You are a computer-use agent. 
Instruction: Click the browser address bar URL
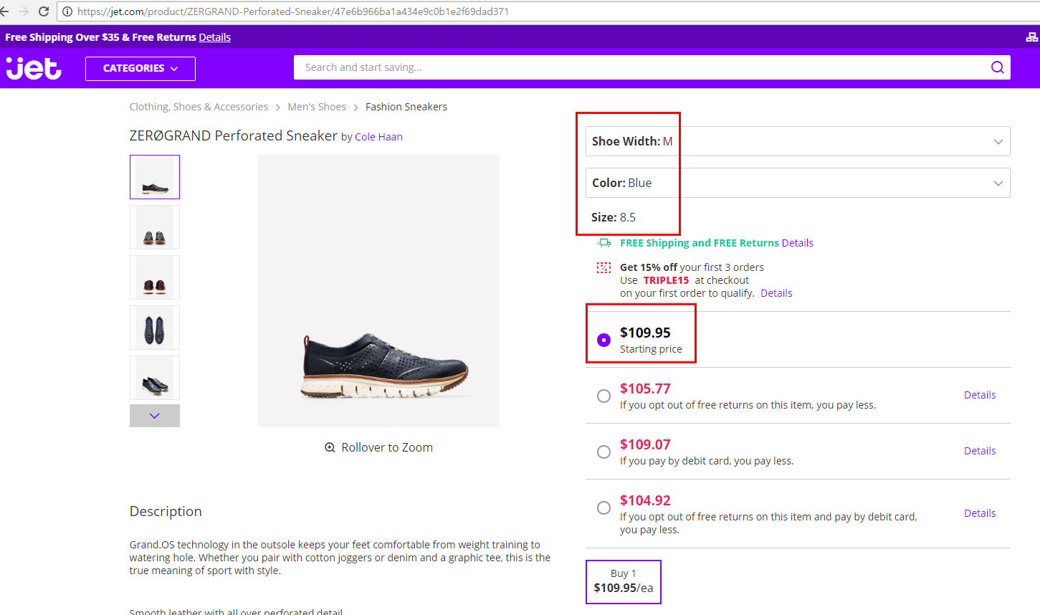click(x=293, y=11)
